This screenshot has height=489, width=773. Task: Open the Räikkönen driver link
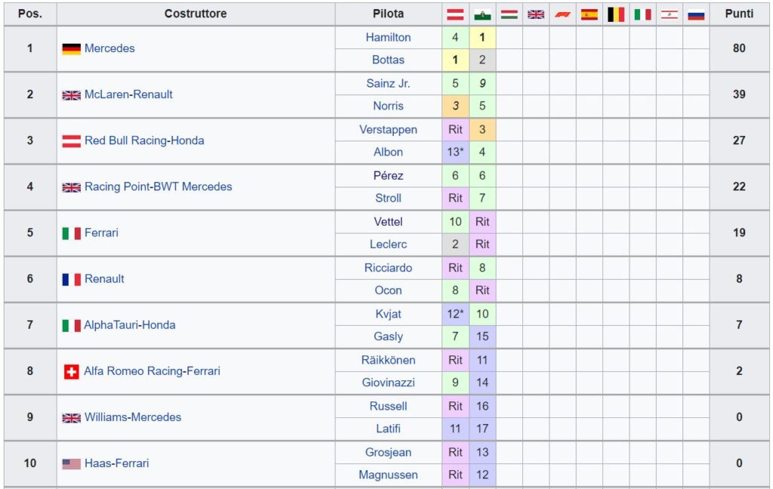point(388,360)
